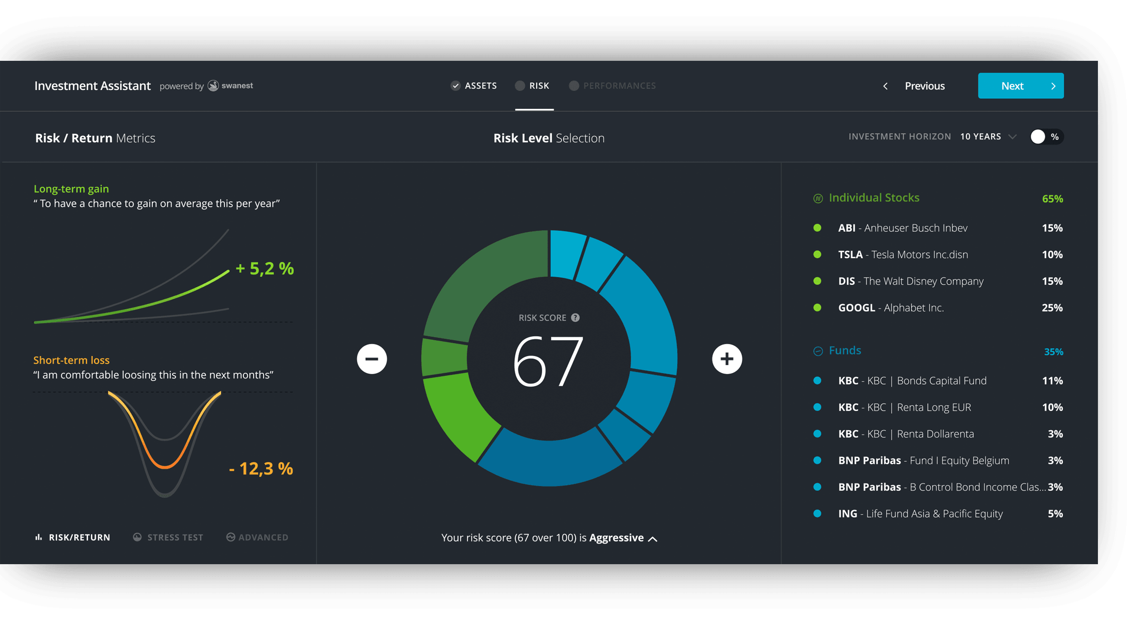Go back with the Previous link
The width and height of the screenshot is (1137, 625).
point(924,86)
